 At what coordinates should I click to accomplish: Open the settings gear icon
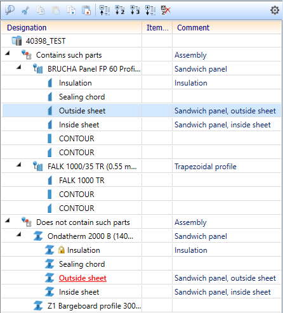(x=275, y=10)
